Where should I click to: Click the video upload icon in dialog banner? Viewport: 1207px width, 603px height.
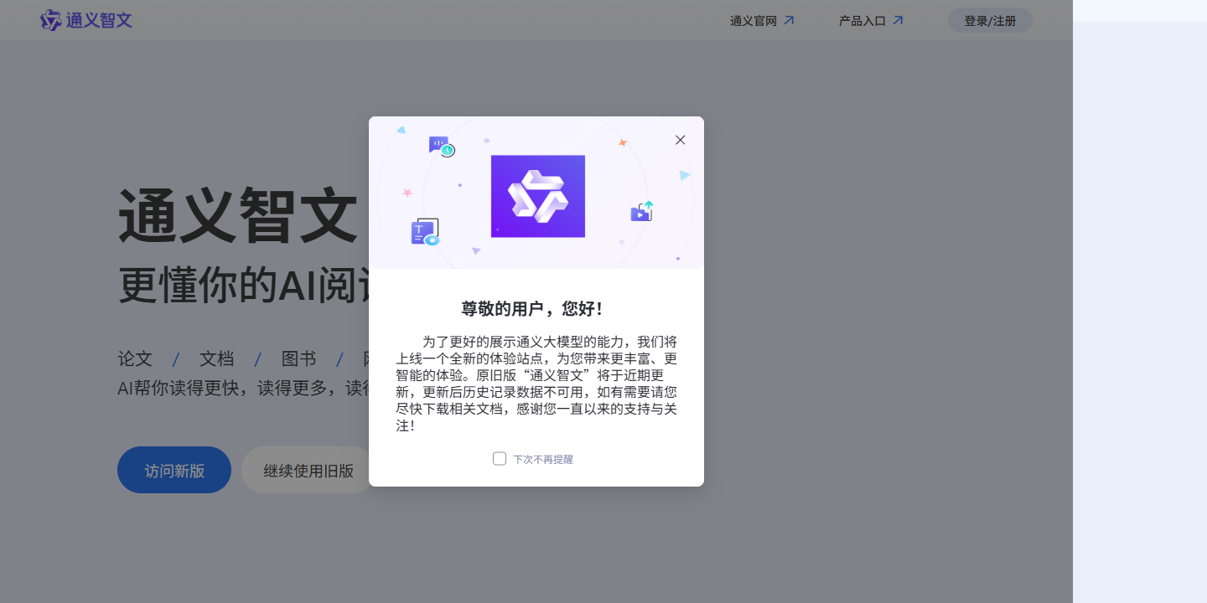[642, 212]
